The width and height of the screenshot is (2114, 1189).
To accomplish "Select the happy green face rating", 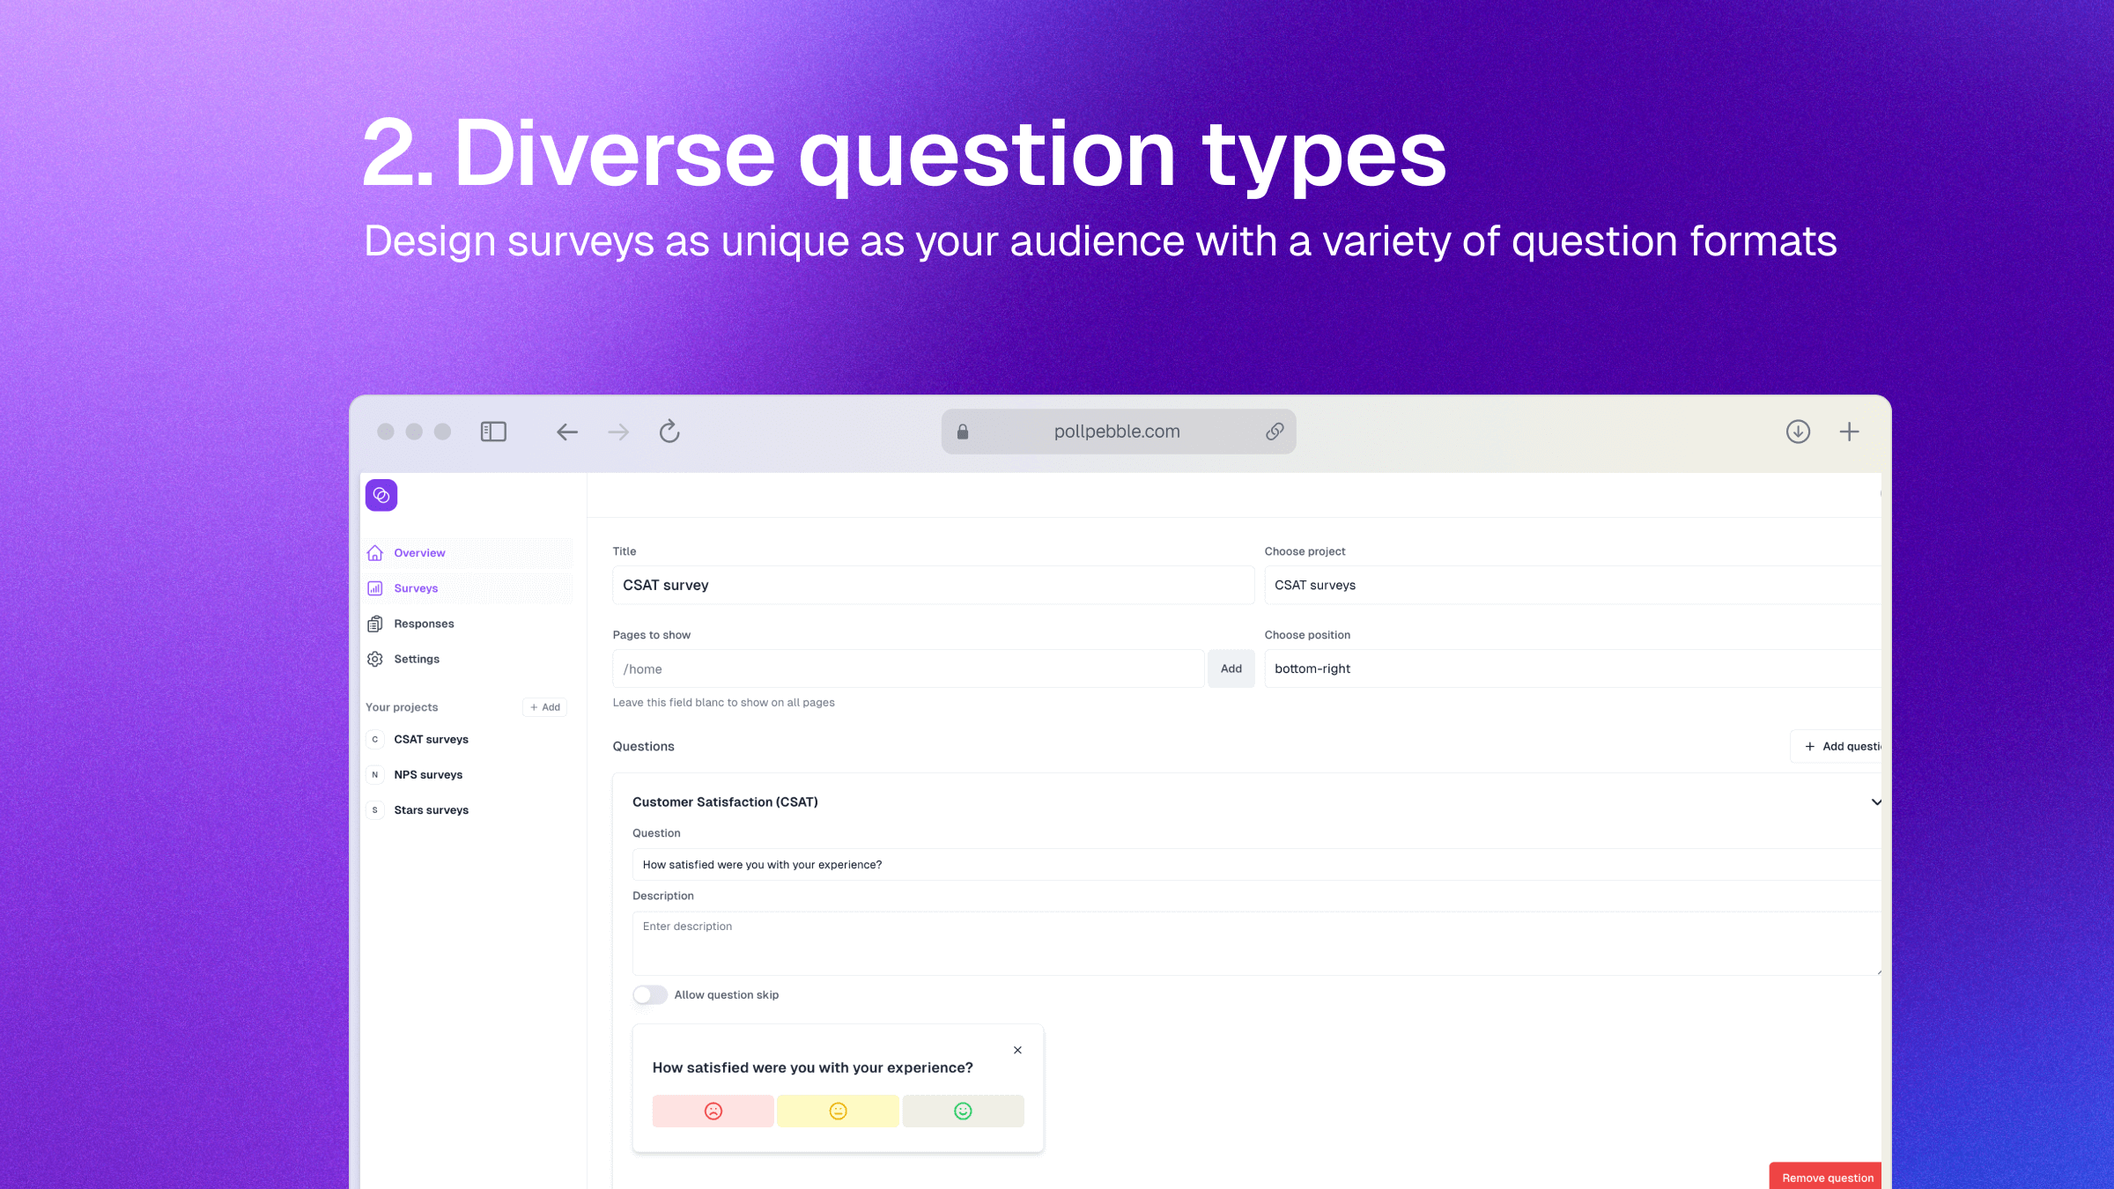I will 963,1111.
